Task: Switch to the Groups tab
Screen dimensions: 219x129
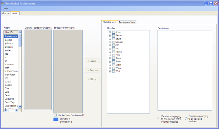Action: pos(6,13)
